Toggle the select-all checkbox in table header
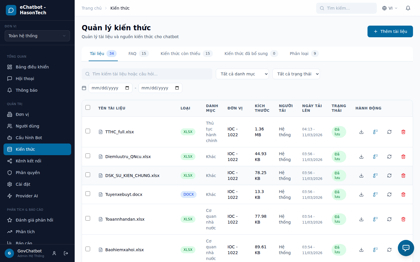This screenshot has width=420, height=262. click(x=88, y=107)
